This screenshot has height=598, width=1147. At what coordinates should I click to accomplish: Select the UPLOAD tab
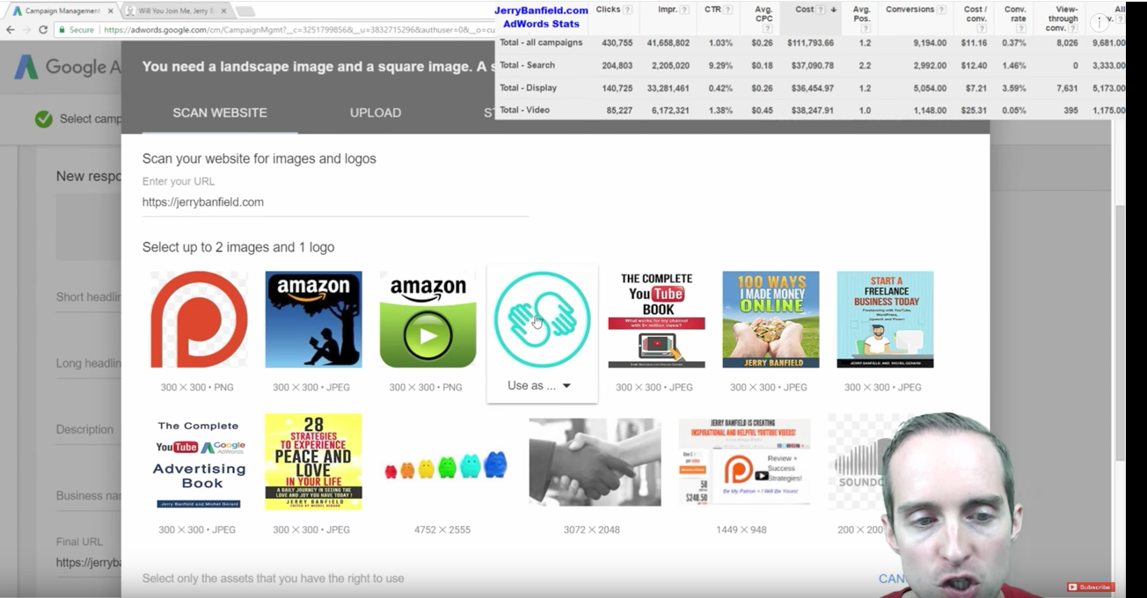pos(376,113)
